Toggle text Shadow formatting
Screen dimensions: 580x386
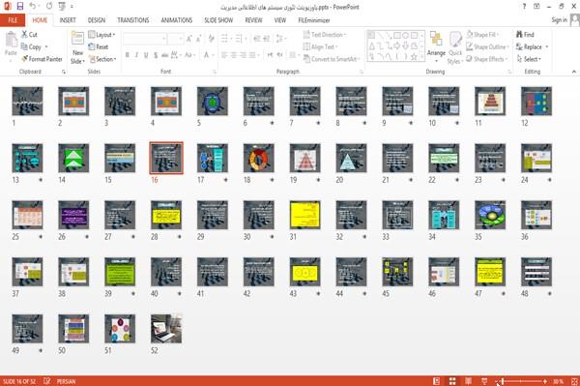point(156,55)
